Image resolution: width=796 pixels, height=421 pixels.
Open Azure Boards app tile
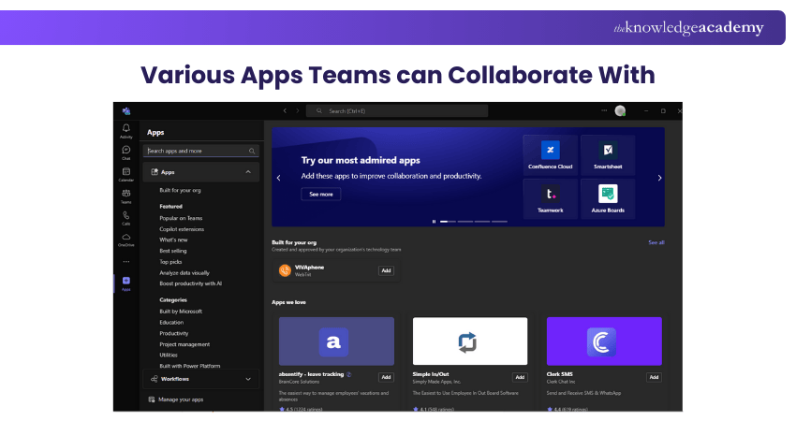[608, 198]
